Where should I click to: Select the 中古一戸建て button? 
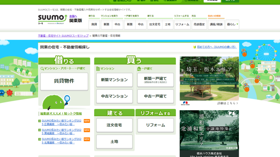click(x=155, y=96)
